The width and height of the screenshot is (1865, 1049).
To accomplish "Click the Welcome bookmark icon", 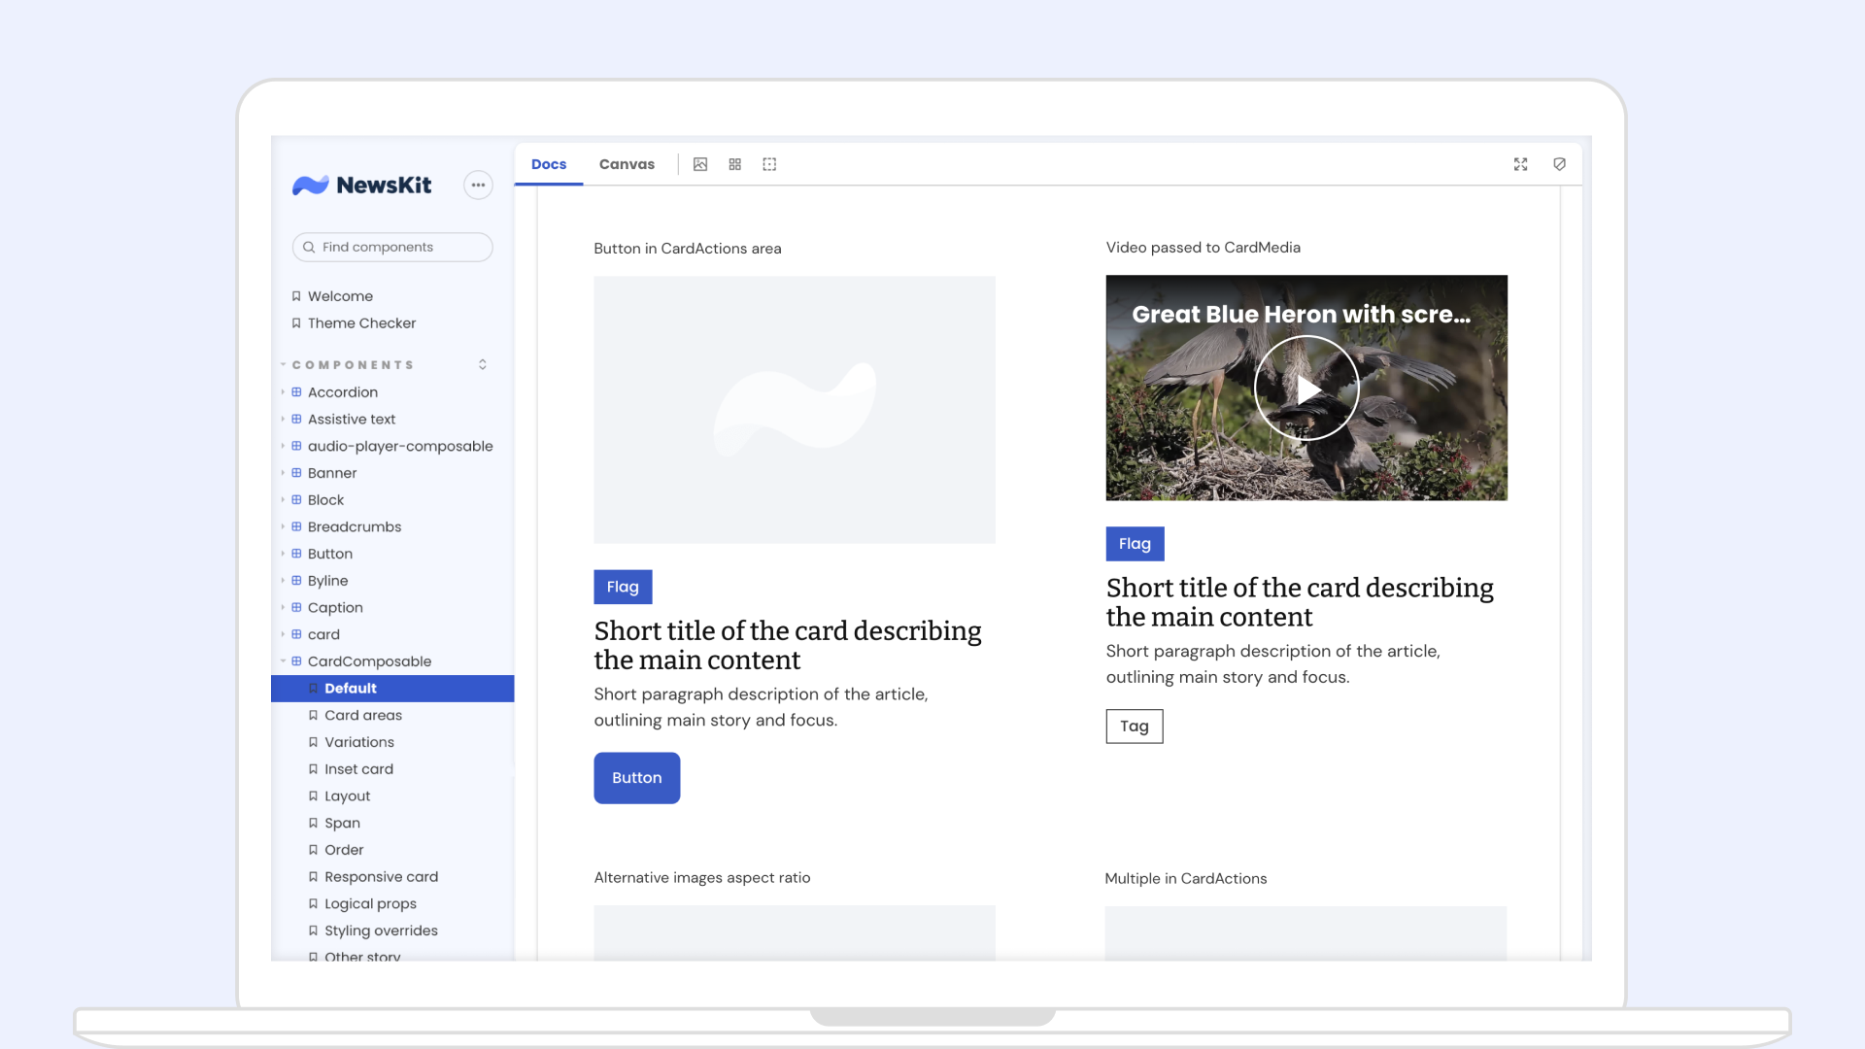I will [x=296, y=296].
